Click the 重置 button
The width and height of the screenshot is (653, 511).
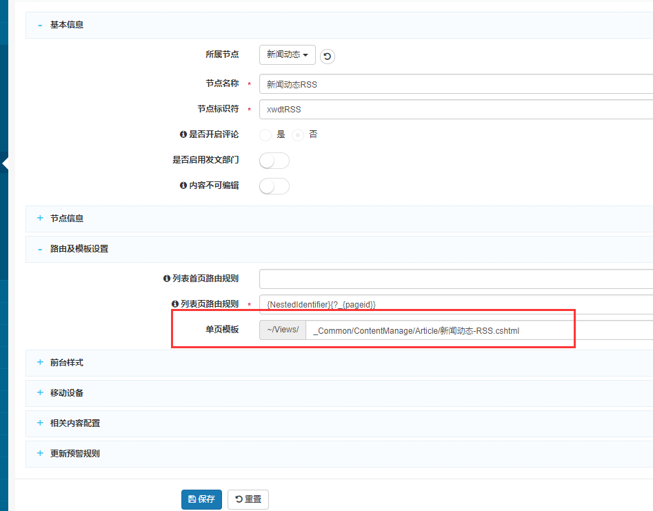tap(248, 499)
